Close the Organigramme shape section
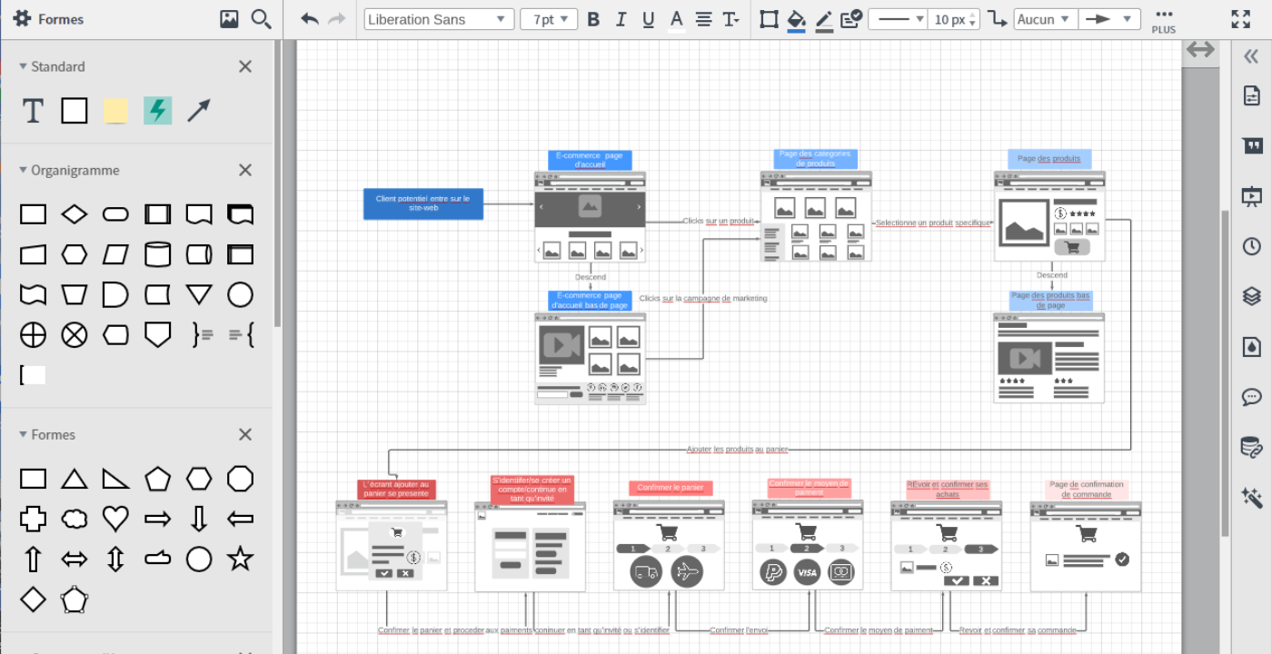Image resolution: width=1272 pixels, height=654 pixels. click(244, 170)
